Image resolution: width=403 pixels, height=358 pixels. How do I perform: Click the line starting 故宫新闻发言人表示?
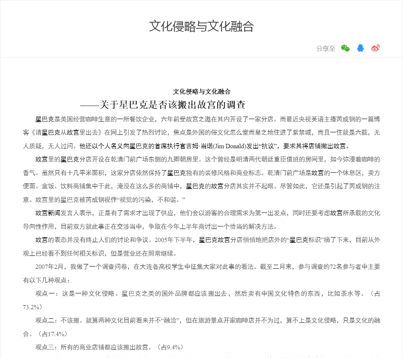[208, 213]
